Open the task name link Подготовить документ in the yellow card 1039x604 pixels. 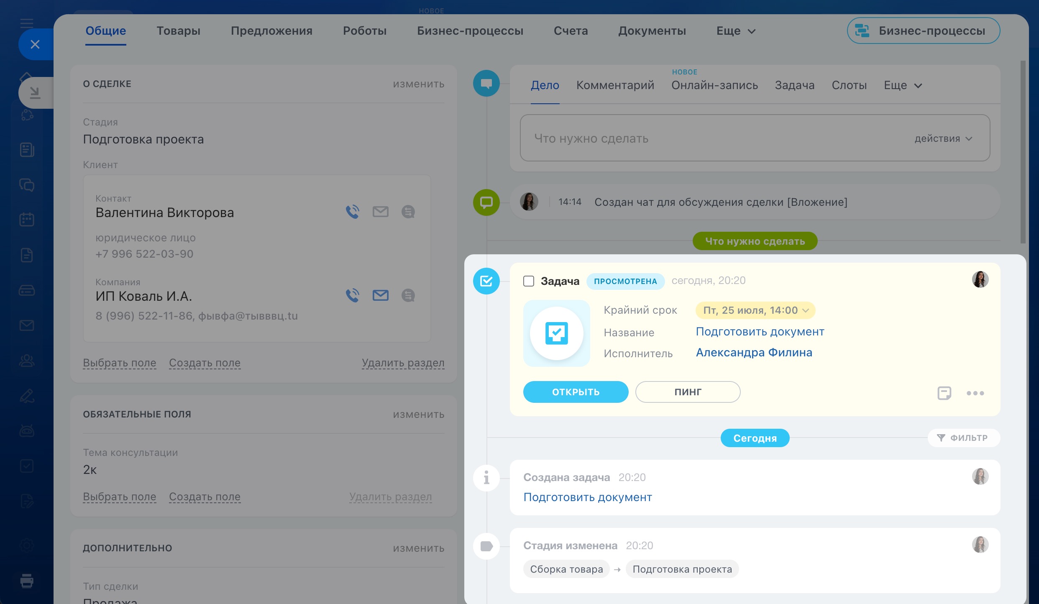point(760,332)
